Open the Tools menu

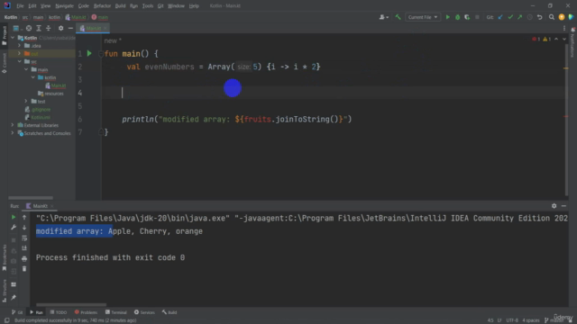click(x=148, y=6)
